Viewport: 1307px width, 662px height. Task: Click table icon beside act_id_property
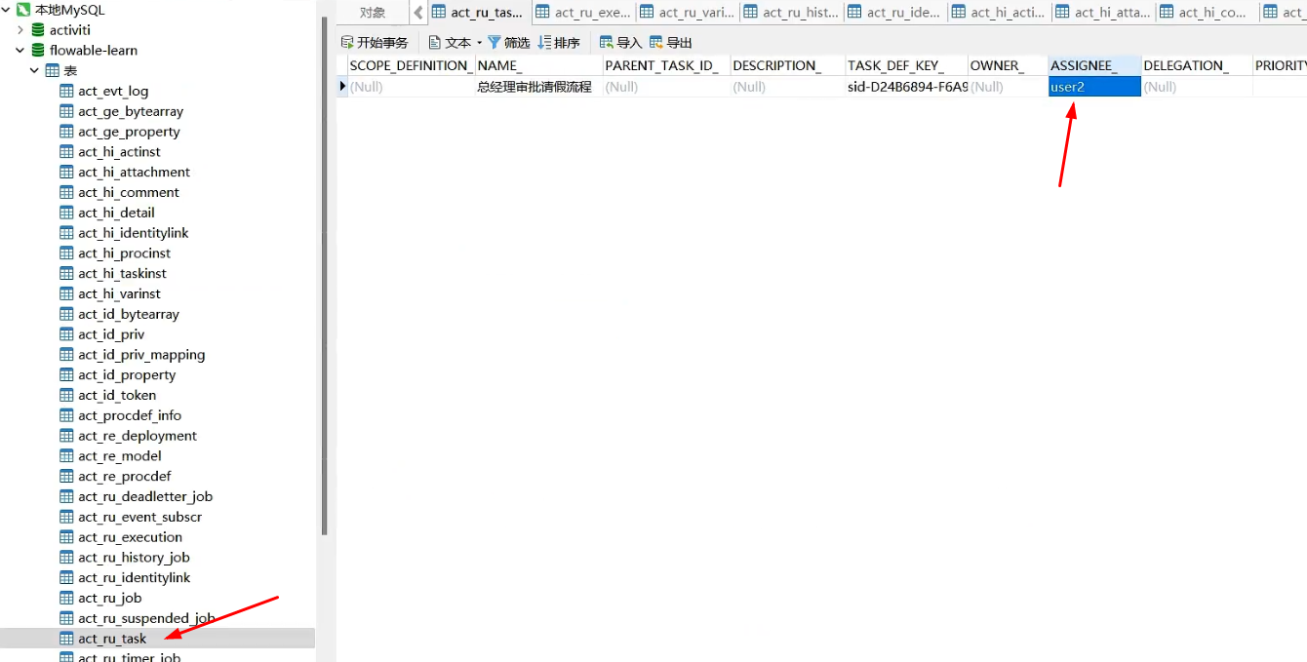[67, 375]
